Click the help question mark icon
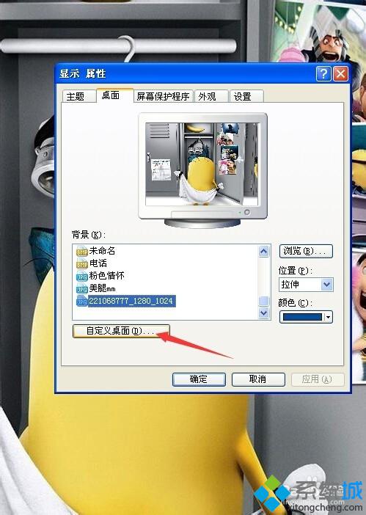The image size is (366, 515). pyautogui.click(x=323, y=73)
